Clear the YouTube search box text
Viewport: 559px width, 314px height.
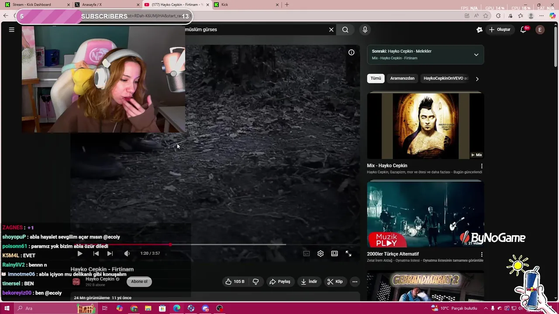(331, 30)
